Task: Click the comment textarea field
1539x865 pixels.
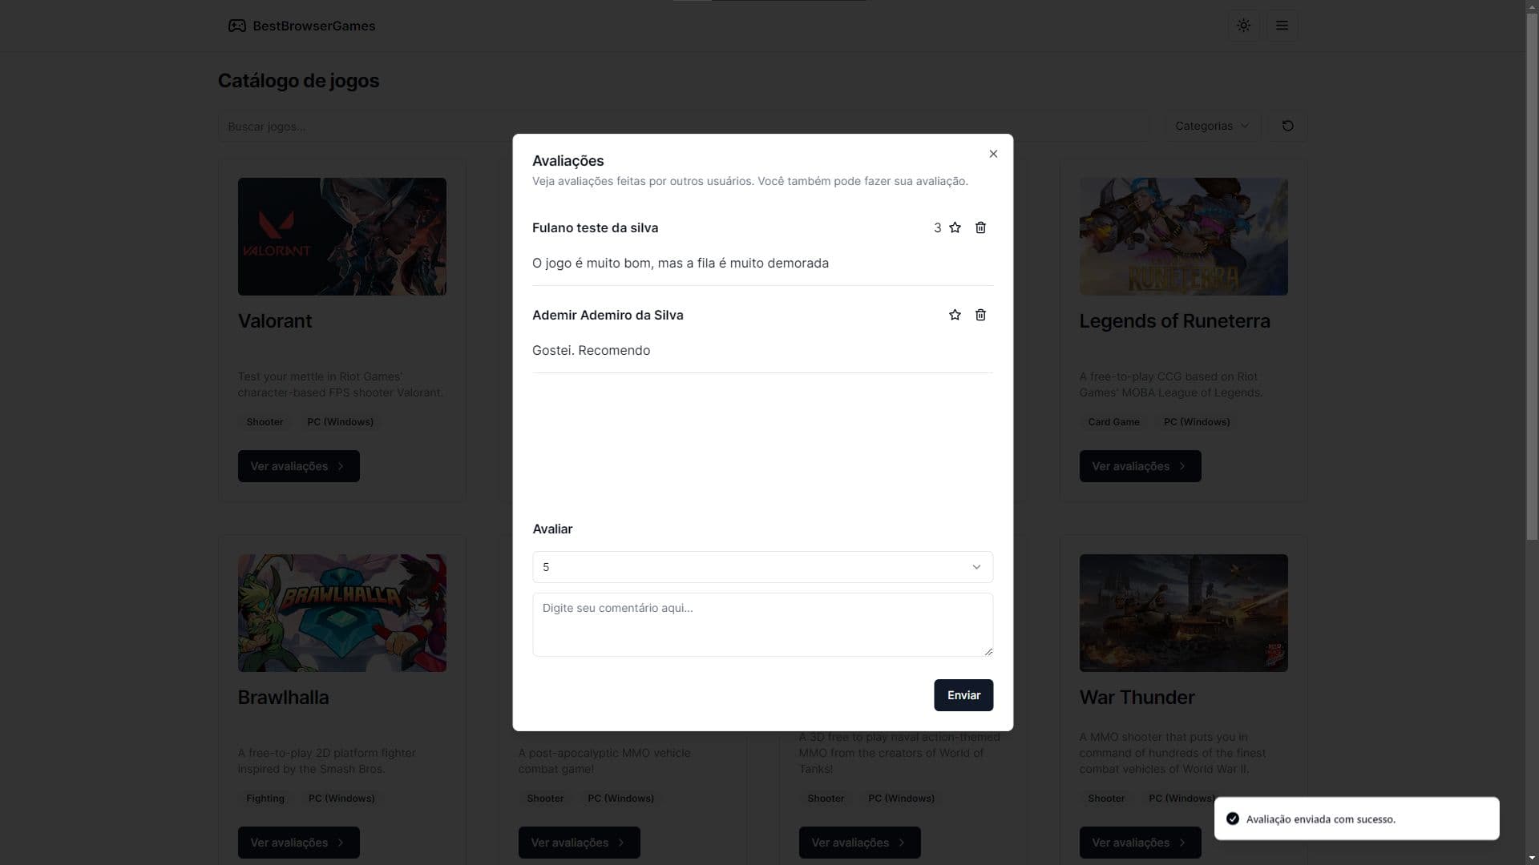Action: [x=762, y=625]
